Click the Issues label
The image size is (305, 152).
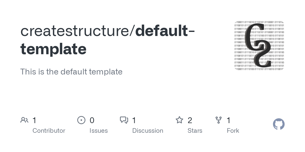pyautogui.click(x=99, y=131)
